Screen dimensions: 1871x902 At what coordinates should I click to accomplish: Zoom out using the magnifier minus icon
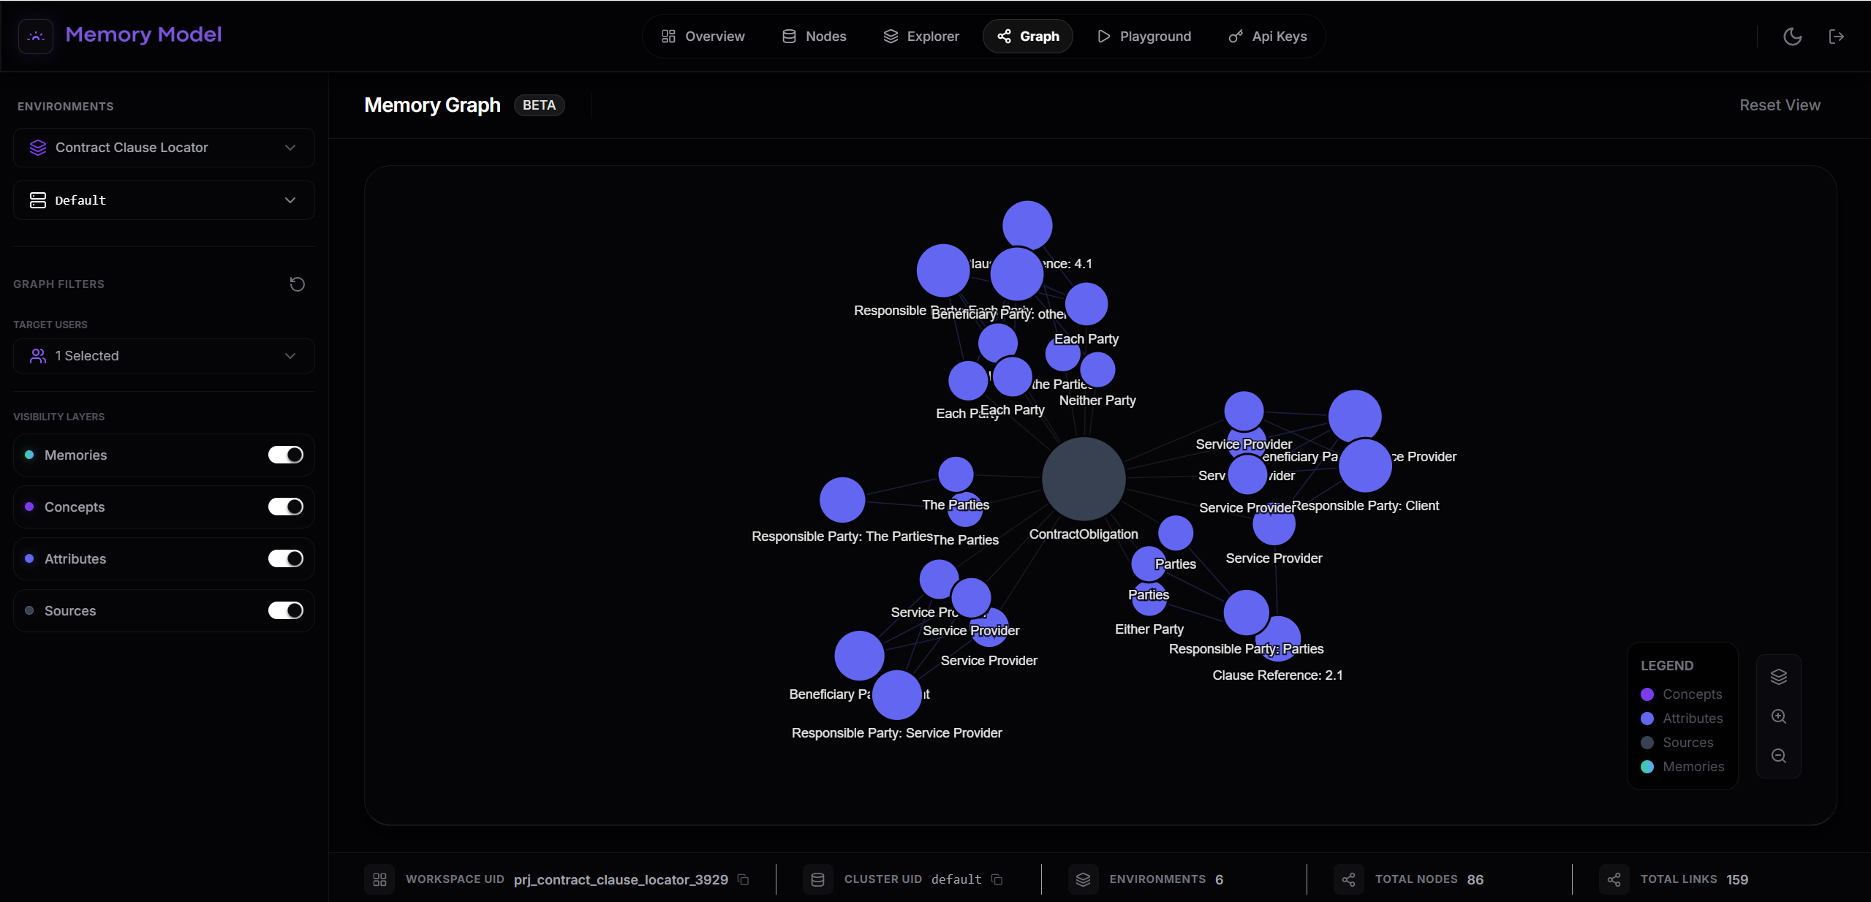pos(1779,757)
